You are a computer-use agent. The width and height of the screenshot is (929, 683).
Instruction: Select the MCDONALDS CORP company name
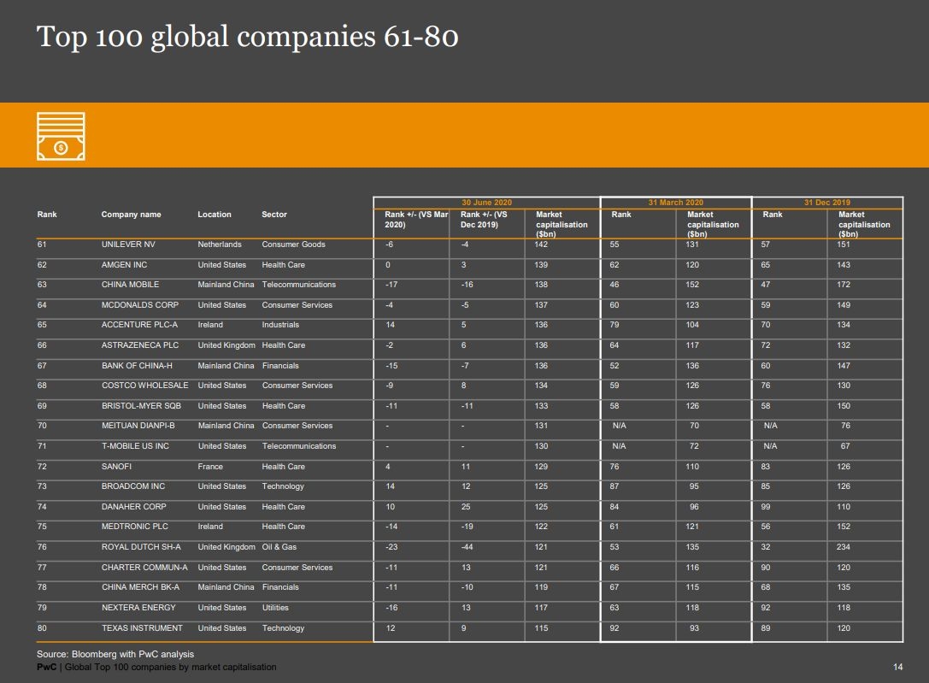tap(140, 305)
